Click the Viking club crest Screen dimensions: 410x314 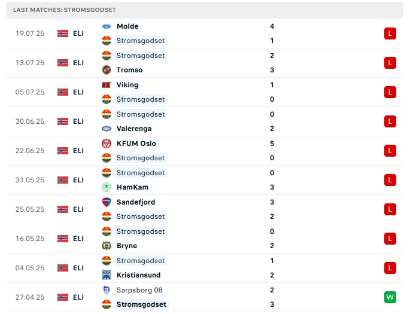[x=107, y=85]
